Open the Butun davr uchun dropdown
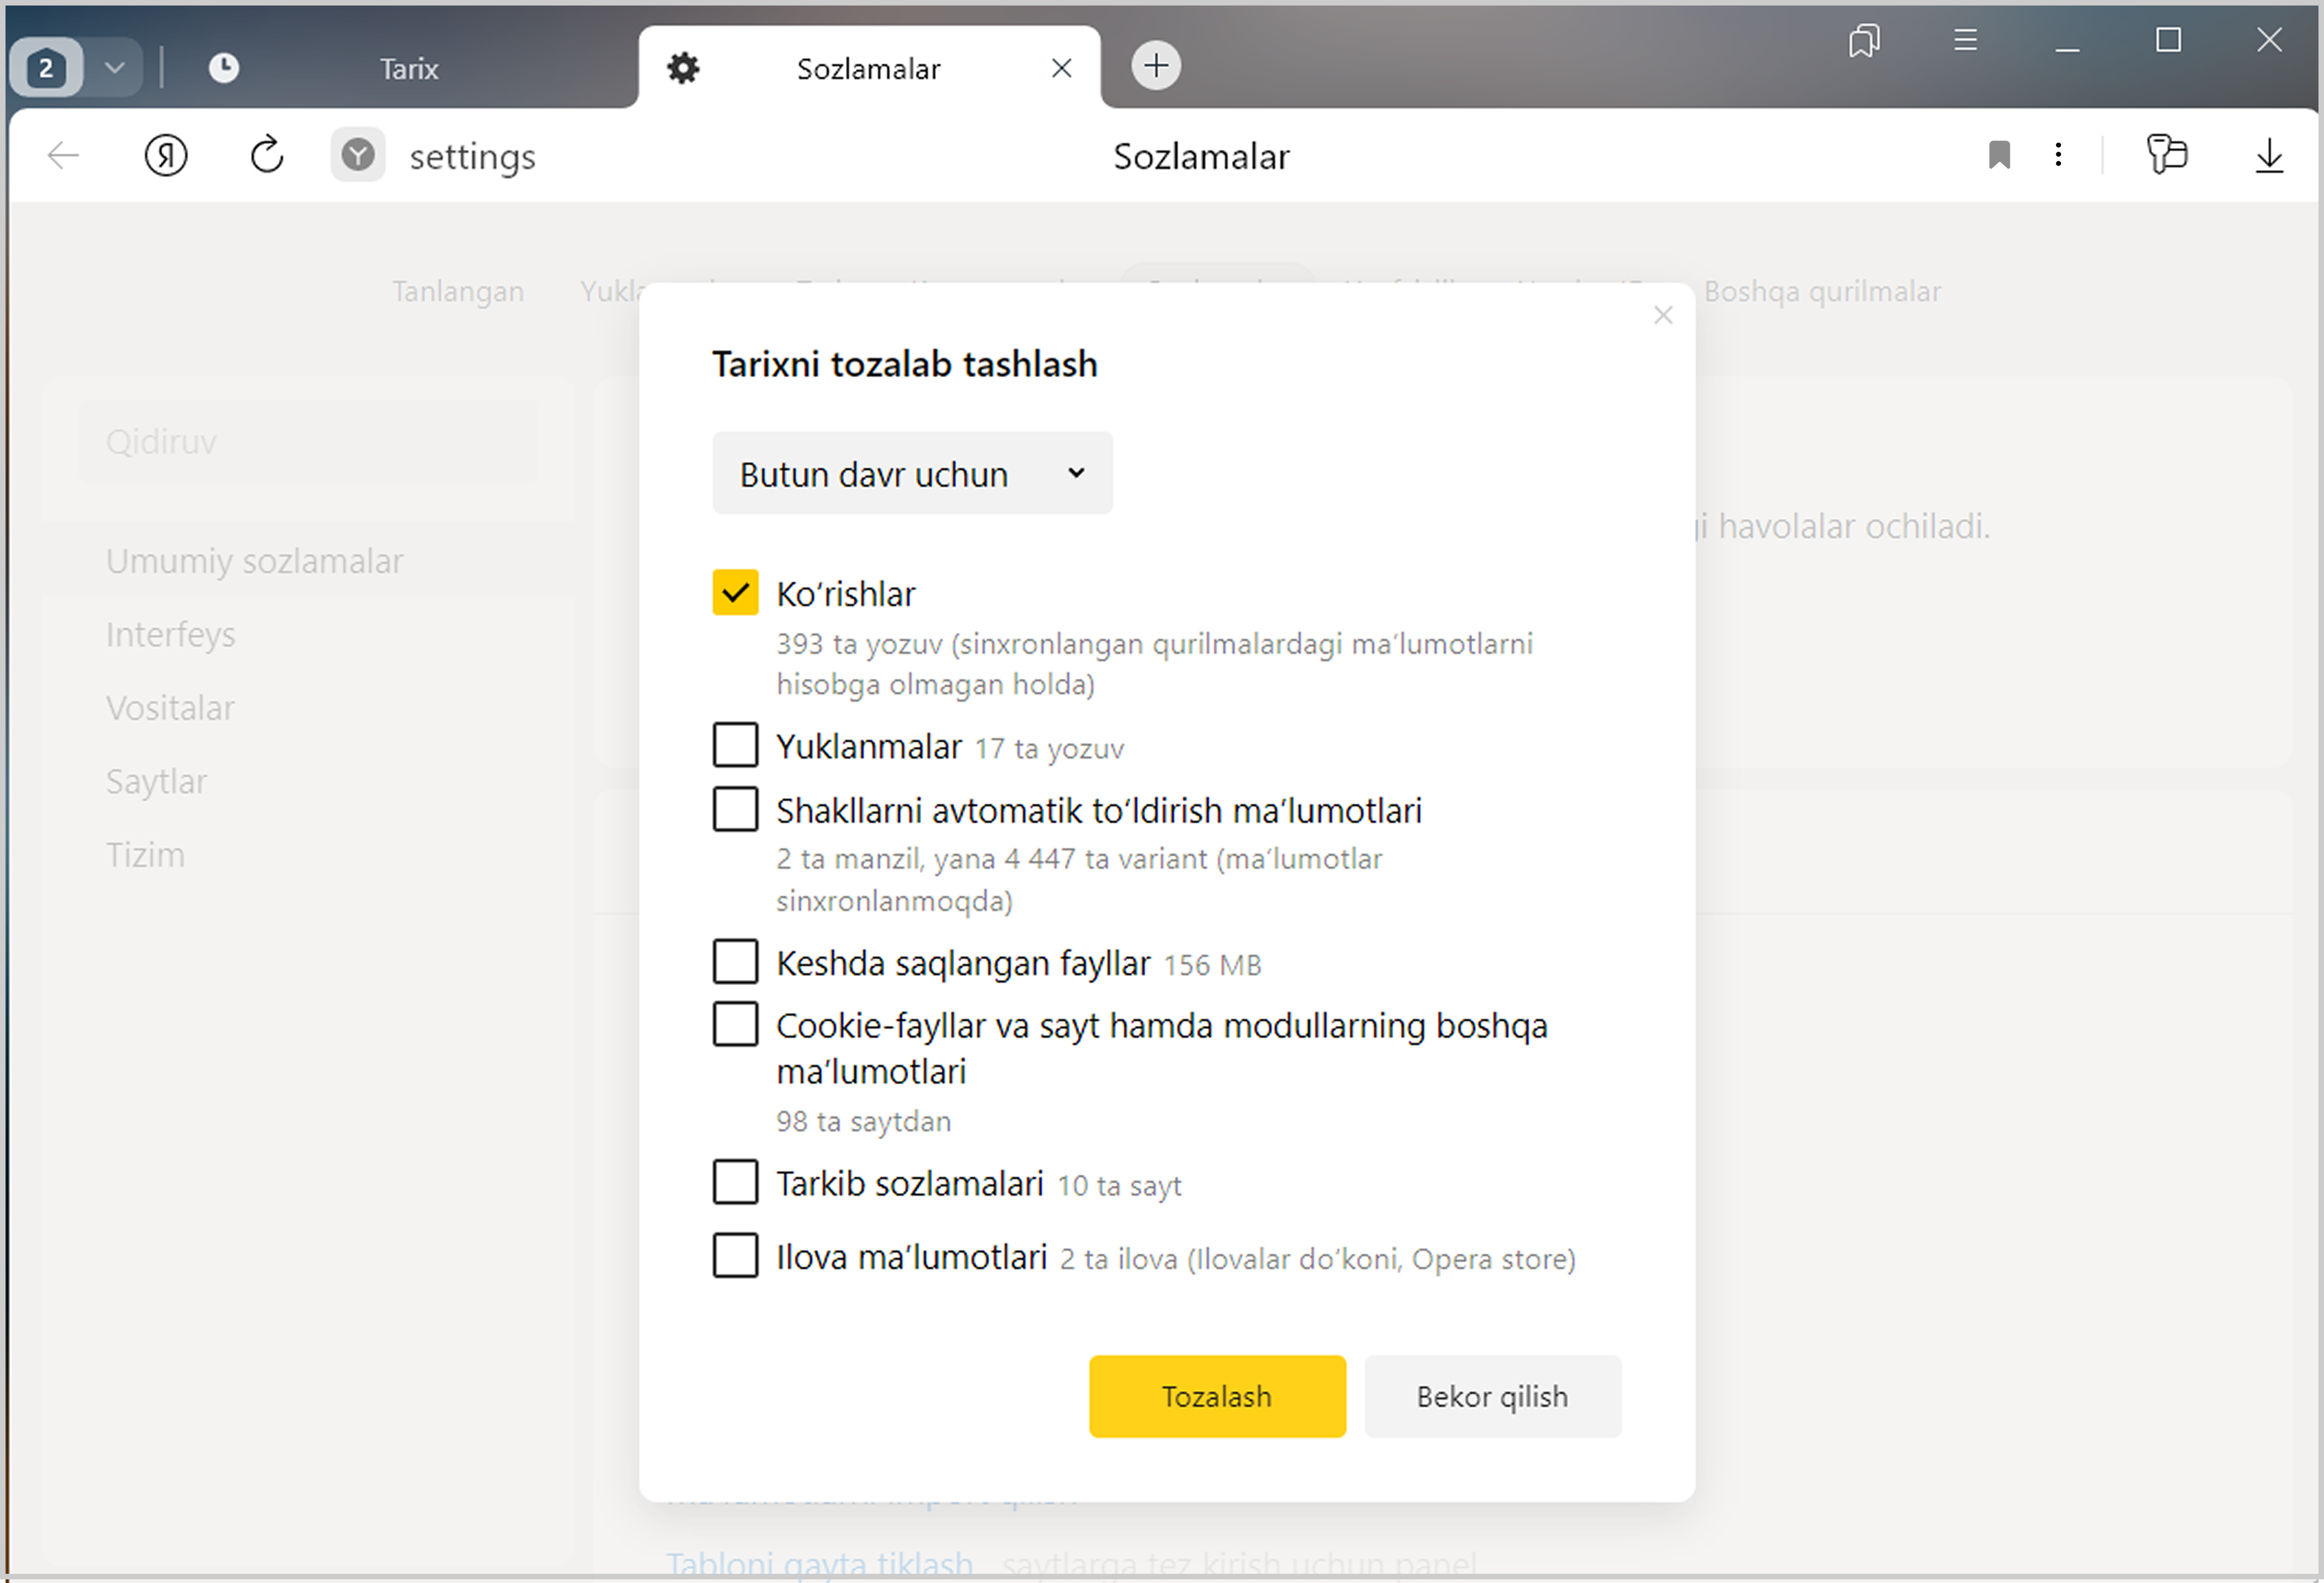The height and width of the screenshot is (1583, 2324). [x=912, y=474]
